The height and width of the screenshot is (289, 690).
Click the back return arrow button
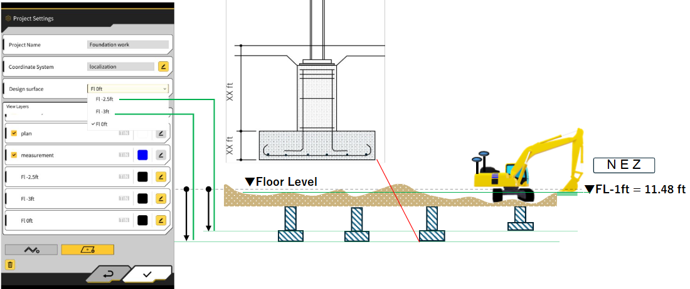108,274
